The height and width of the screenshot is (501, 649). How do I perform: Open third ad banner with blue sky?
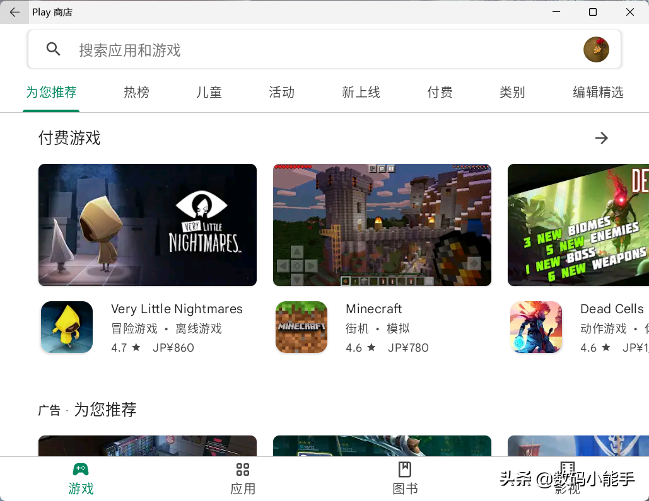pos(578,446)
